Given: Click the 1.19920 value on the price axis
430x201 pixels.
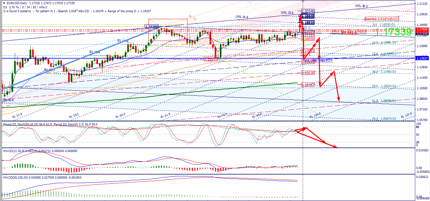Looking at the screenshot, I should click(x=423, y=14).
